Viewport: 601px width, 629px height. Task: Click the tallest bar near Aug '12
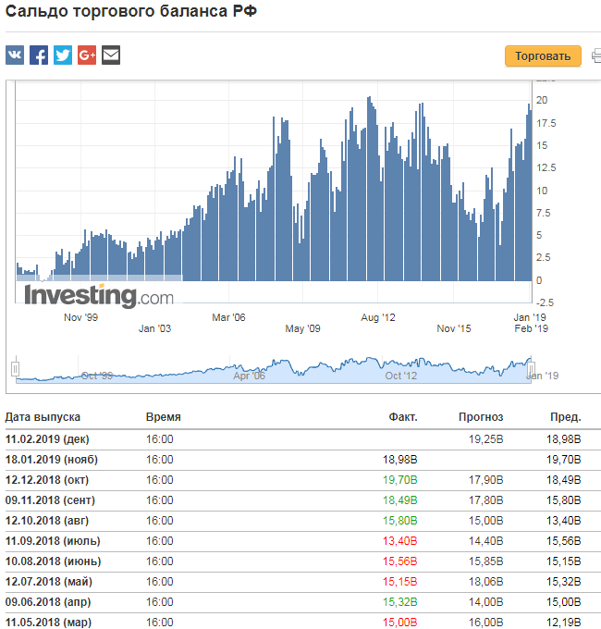[x=369, y=189]
